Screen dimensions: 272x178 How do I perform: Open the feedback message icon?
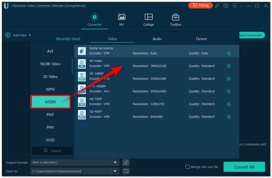coord(226,6)
